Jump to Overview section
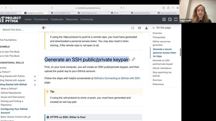 tap(158, 33)
